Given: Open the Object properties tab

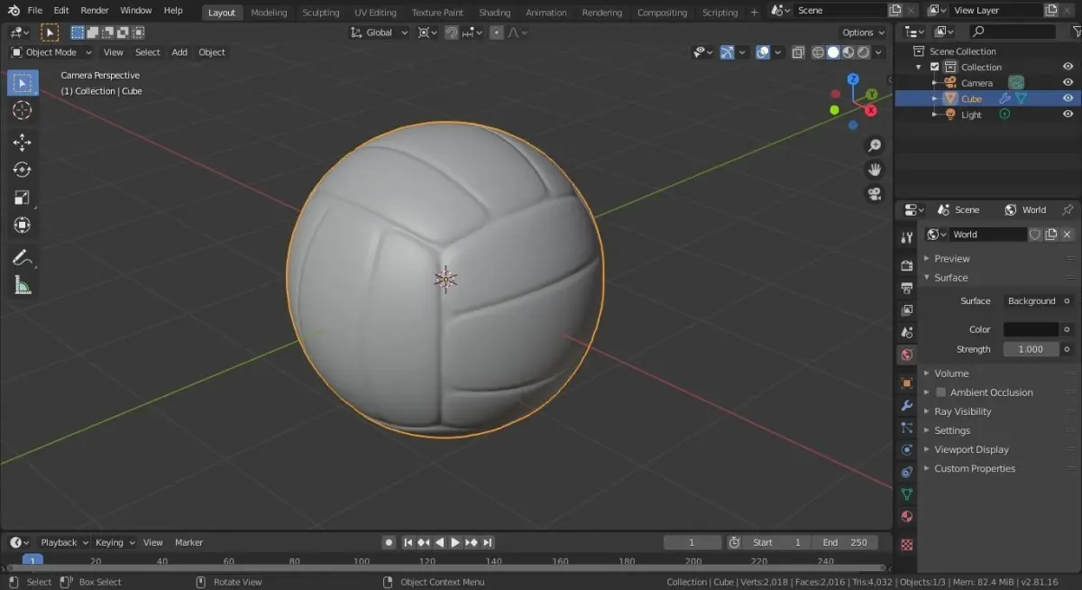Looking at the screenshot, I should click(907, 383).
